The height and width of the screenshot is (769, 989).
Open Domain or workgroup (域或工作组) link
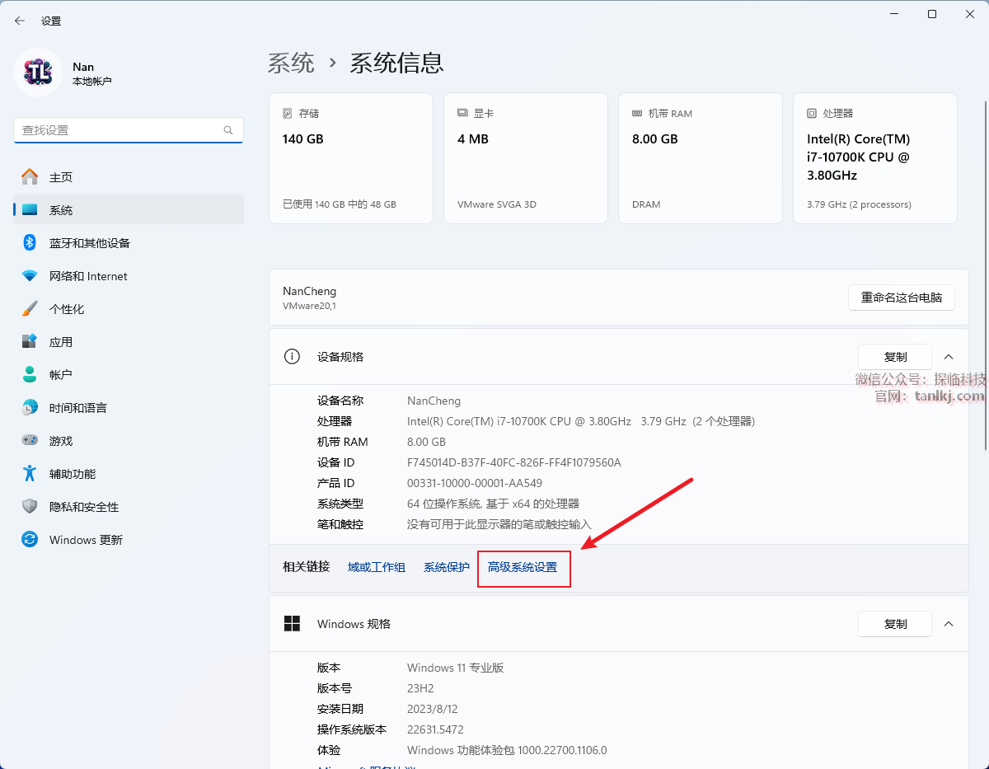point(377,567)
